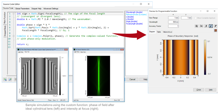Click Help in the Preview window
This screenshot has width=219, height=112.
[x=211, y=90]
